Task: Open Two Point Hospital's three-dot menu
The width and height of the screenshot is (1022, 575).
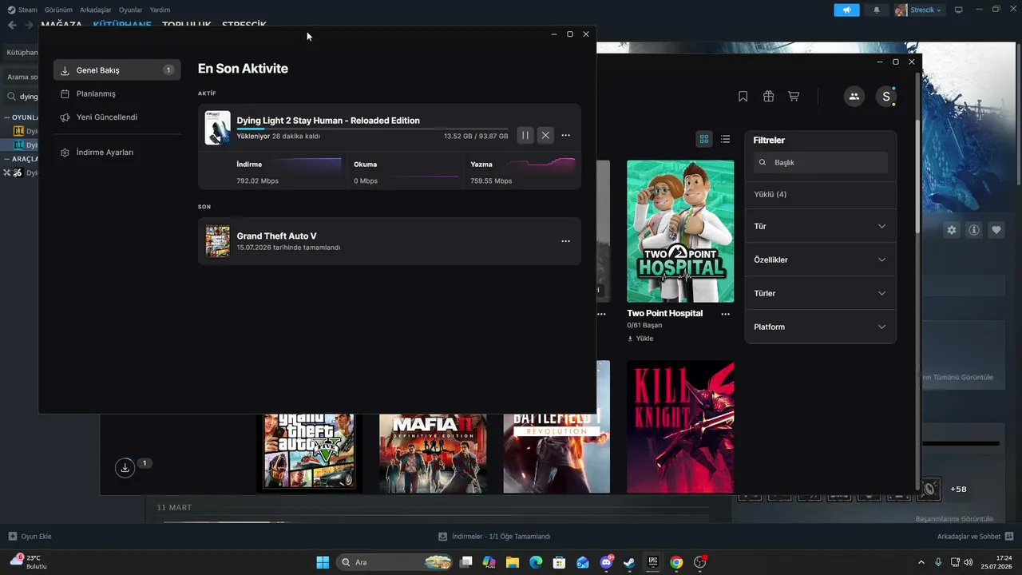Action: tap(725, 314)
